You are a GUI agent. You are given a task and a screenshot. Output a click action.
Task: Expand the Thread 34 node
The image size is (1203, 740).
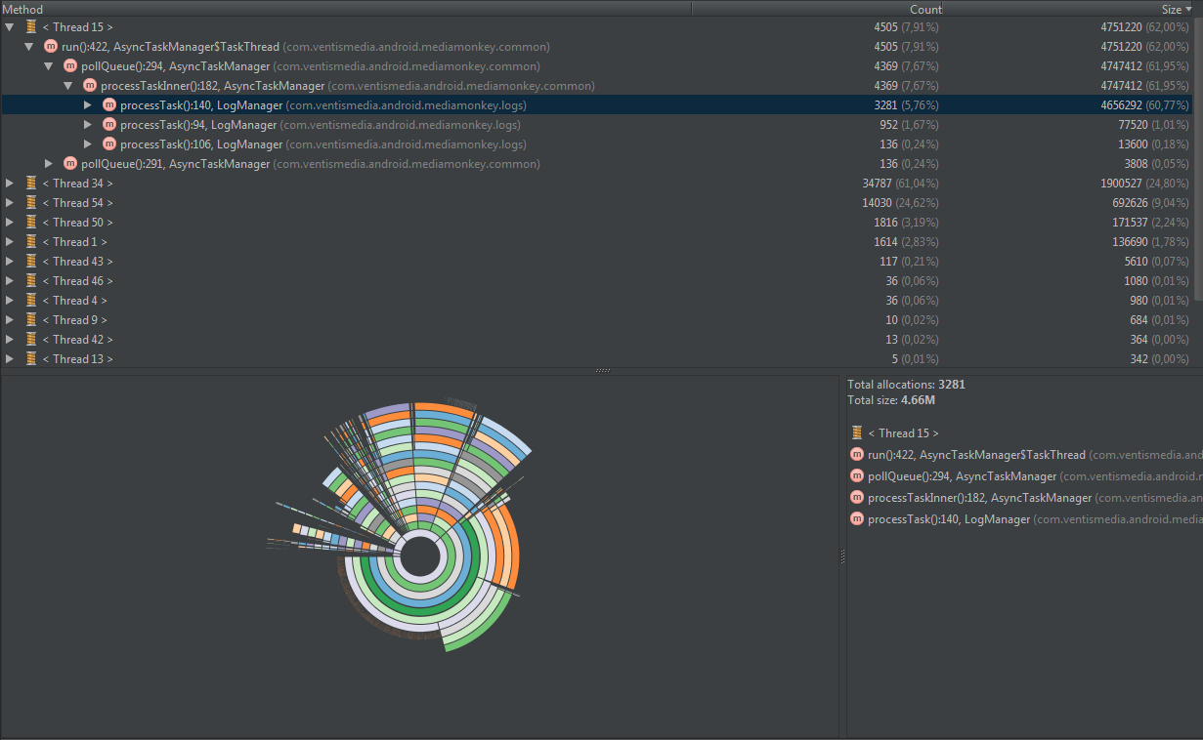(x=10, y=184)
